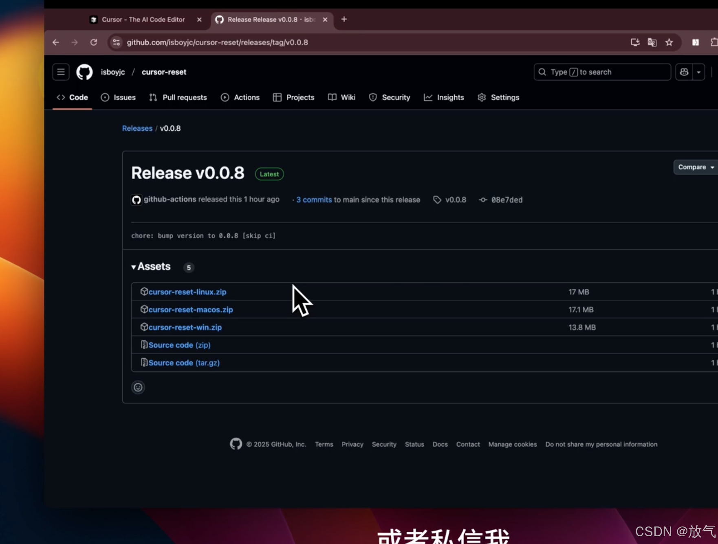Click the Type / to search box
The width and height of the screenshot is (718, 544).
point(602,72)
